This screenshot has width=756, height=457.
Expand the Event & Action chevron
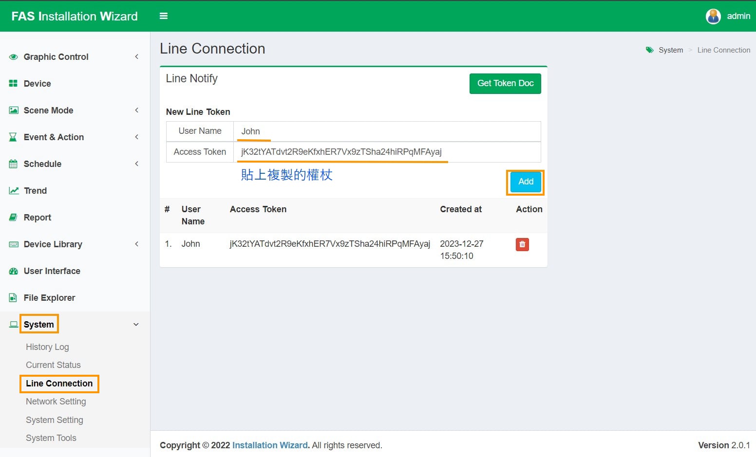point(137,137)
